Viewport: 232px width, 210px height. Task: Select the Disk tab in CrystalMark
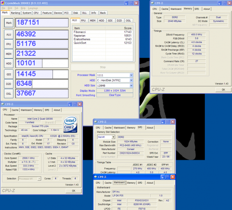pos(76,13)
